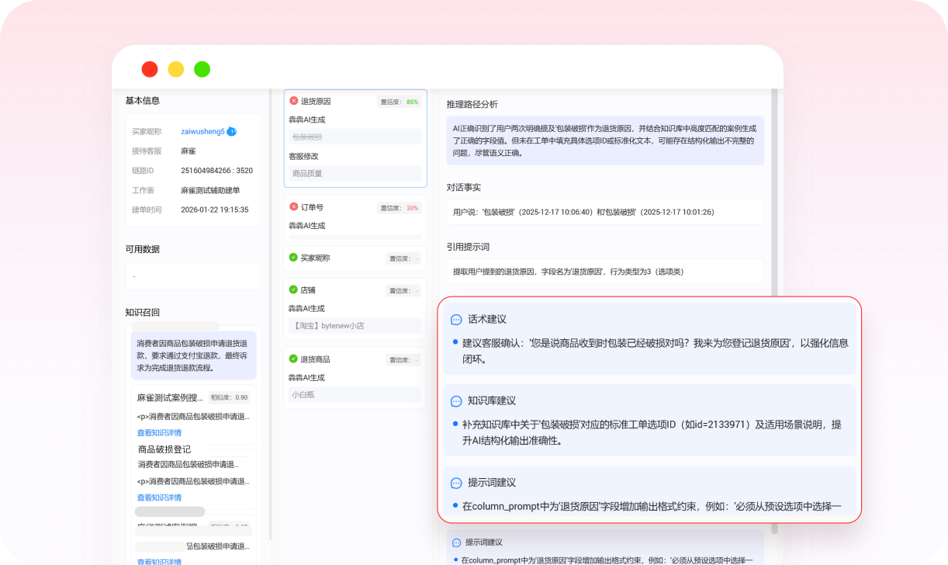Click the suggestion text starting 补充知识库中
This screenshot has width=948, height=565.
pyautogui.click(x=652, y=432)
